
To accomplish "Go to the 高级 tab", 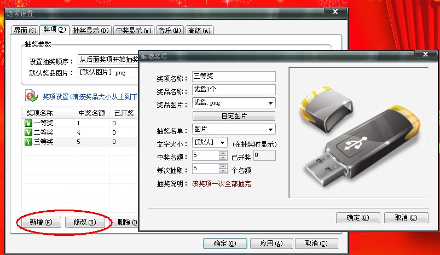I will click(x=199, y=30).
